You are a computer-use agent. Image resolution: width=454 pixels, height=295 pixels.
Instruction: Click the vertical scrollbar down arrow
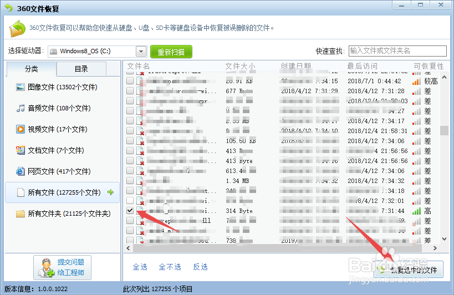coord(445,239)
